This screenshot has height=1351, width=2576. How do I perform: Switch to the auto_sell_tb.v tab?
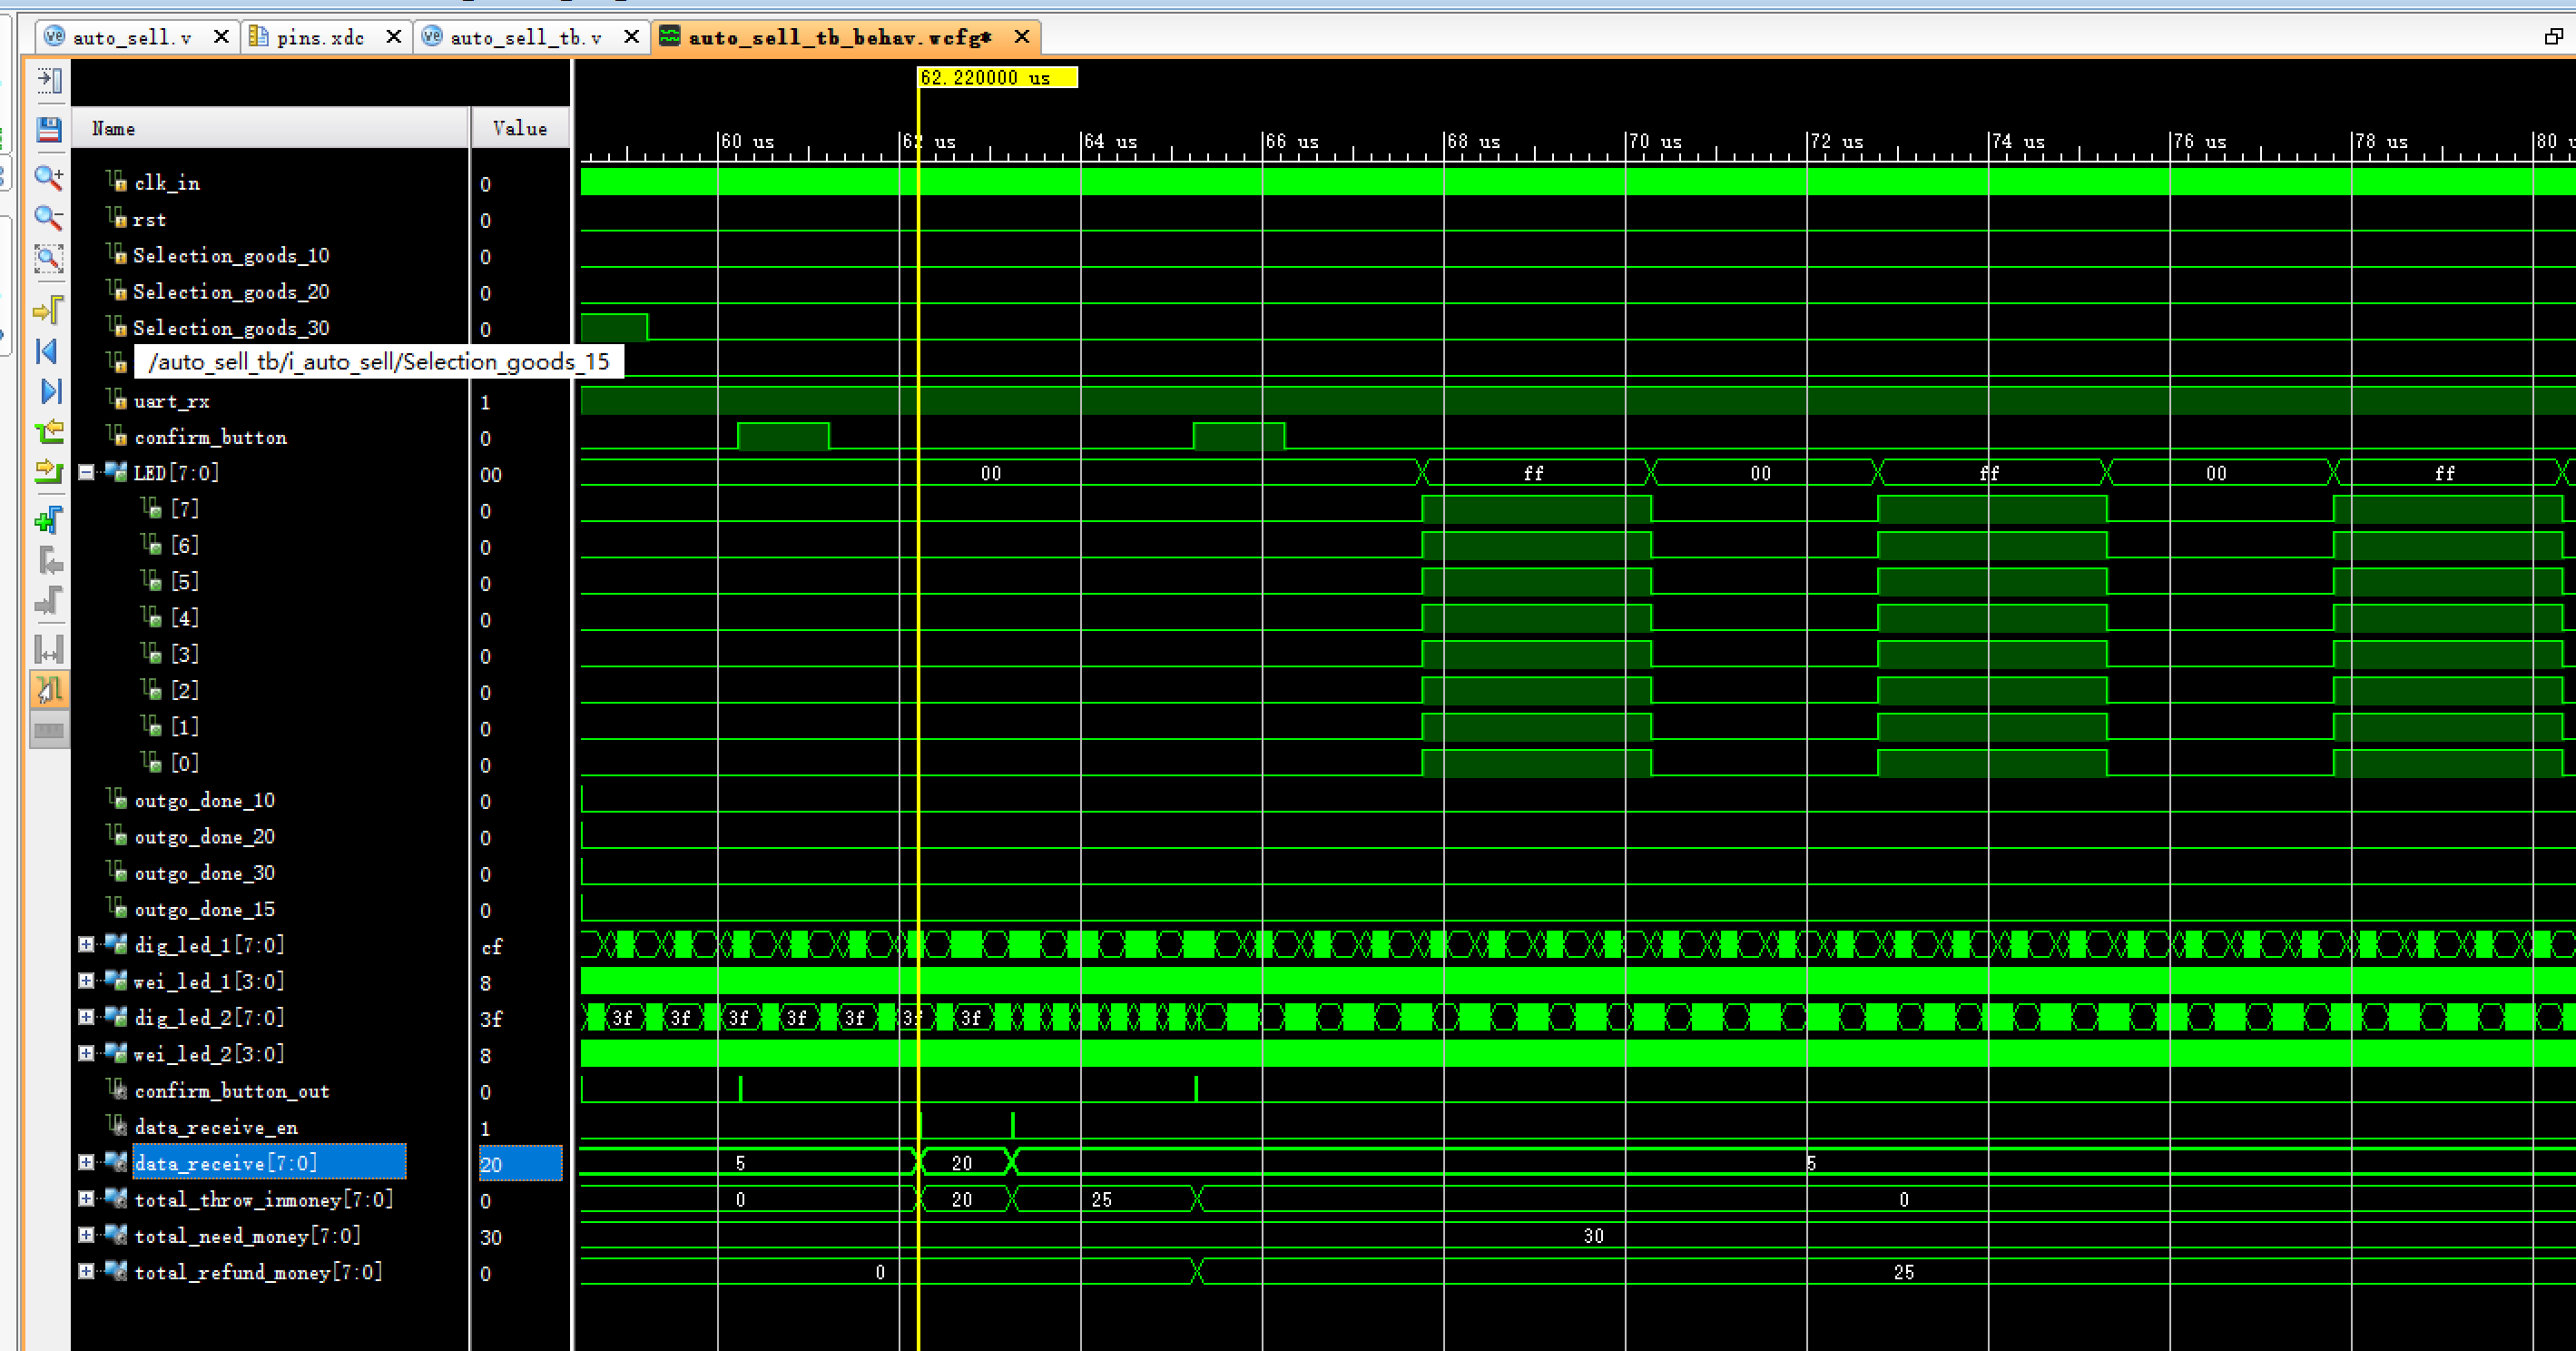point(526,37)
